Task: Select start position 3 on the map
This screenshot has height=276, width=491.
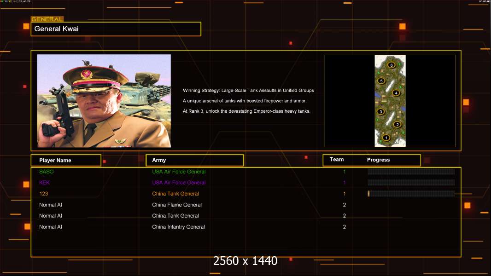Action: pyautogui.click(x=380, y=112)
